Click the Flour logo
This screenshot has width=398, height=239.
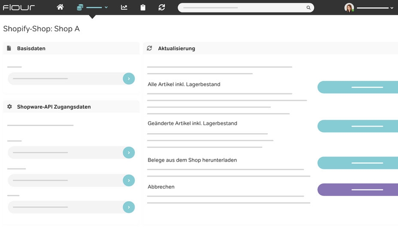click(19, 7)
